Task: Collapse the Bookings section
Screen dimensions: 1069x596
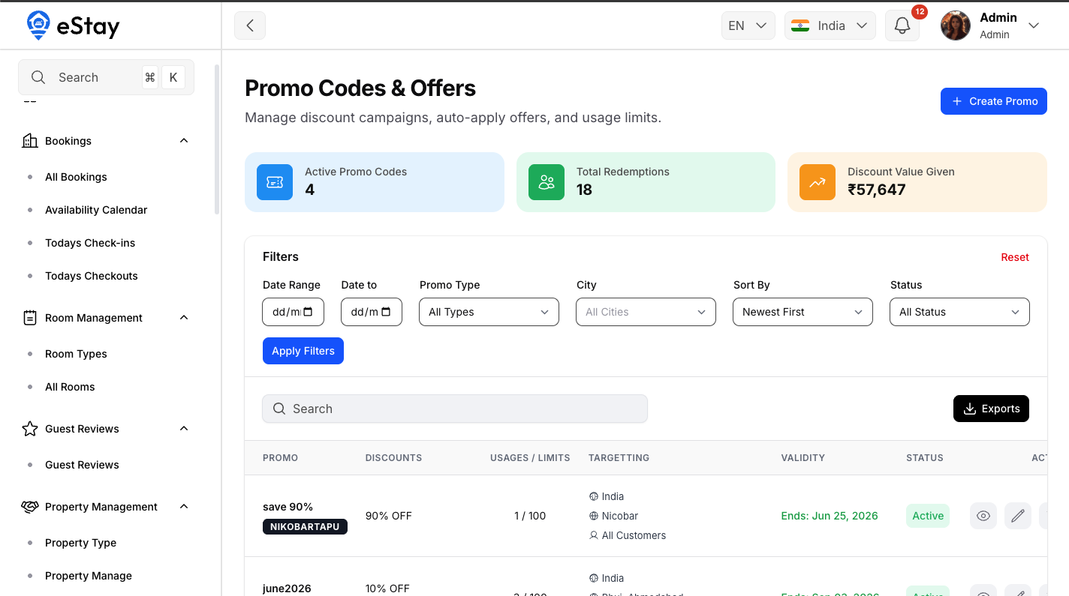Action: [184, 141]
